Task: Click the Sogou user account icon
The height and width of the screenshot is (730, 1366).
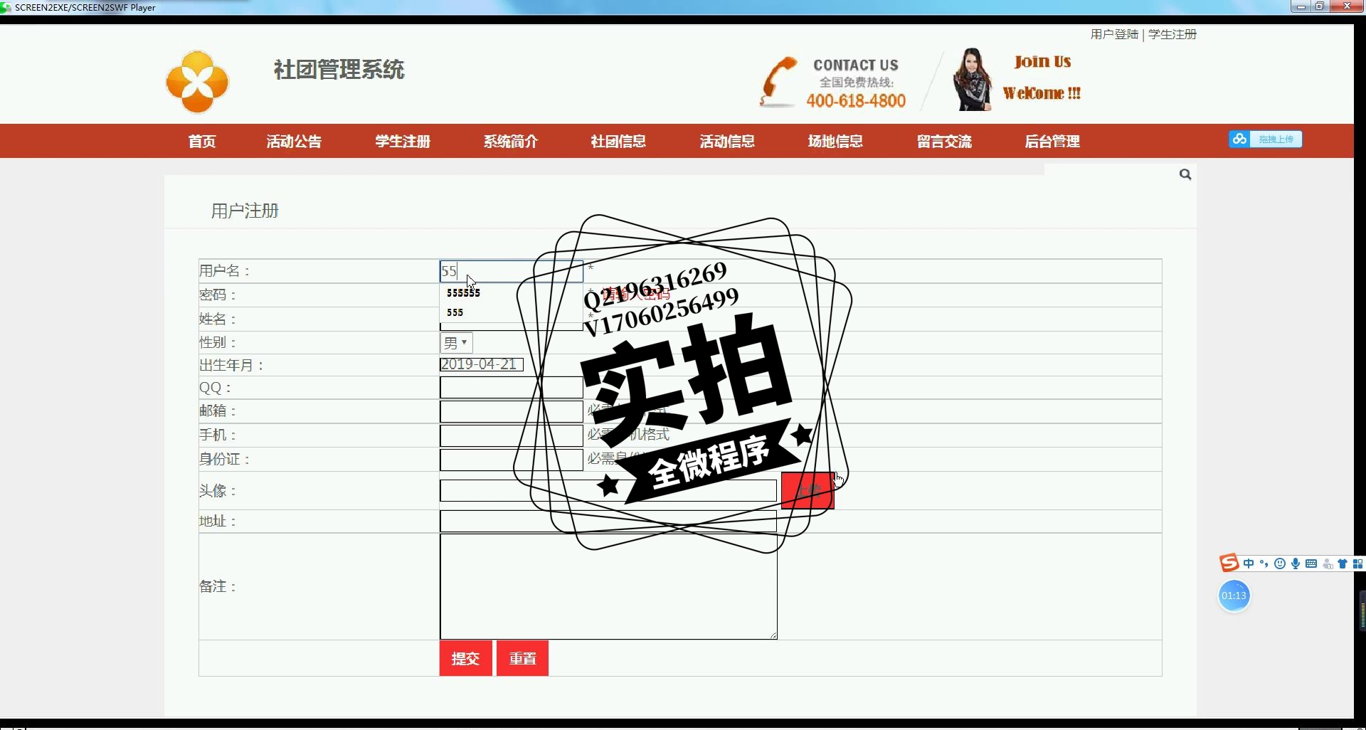Action: (1327, 564)
